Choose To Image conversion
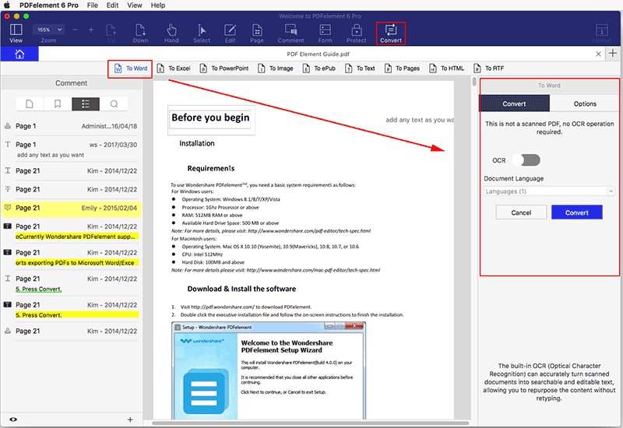This screenshot has height=428, width=623. [x=276, y=68]
